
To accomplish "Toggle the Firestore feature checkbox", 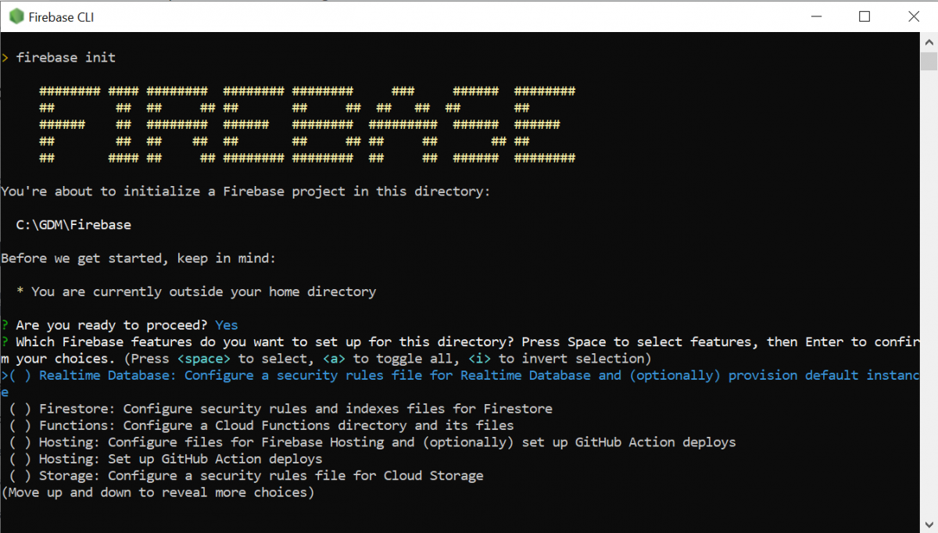I will [20, 408].
